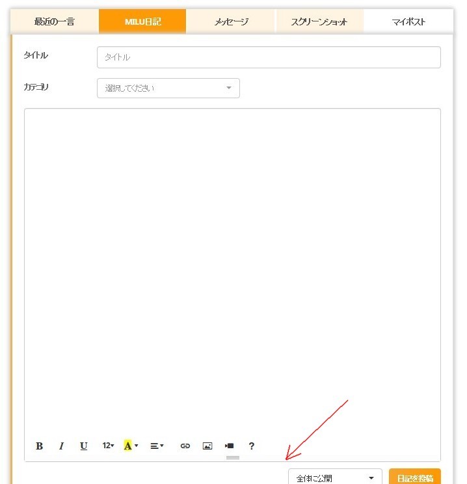
Task: Expand the カテゴリ selection dropdown
Action: point(168,88)
